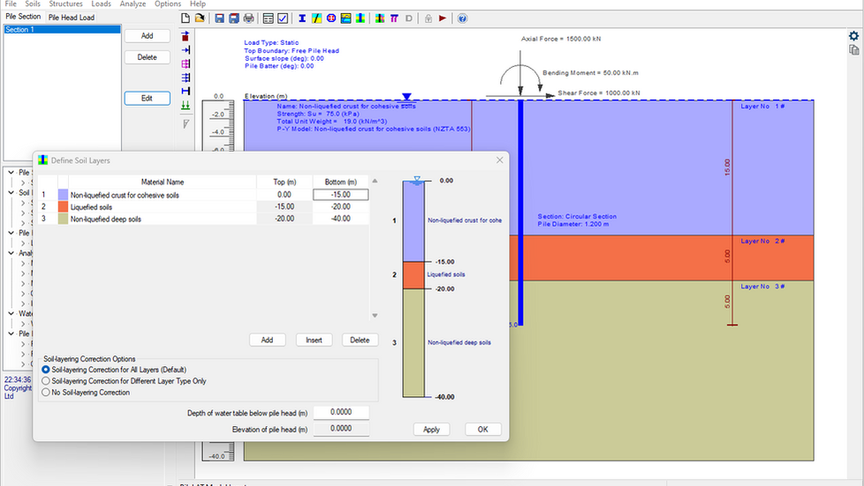Select Correction for Different Layer Type Only
The image size is (864, 486).
46,381
